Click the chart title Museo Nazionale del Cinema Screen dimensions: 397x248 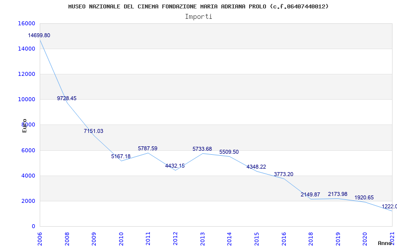198,6
